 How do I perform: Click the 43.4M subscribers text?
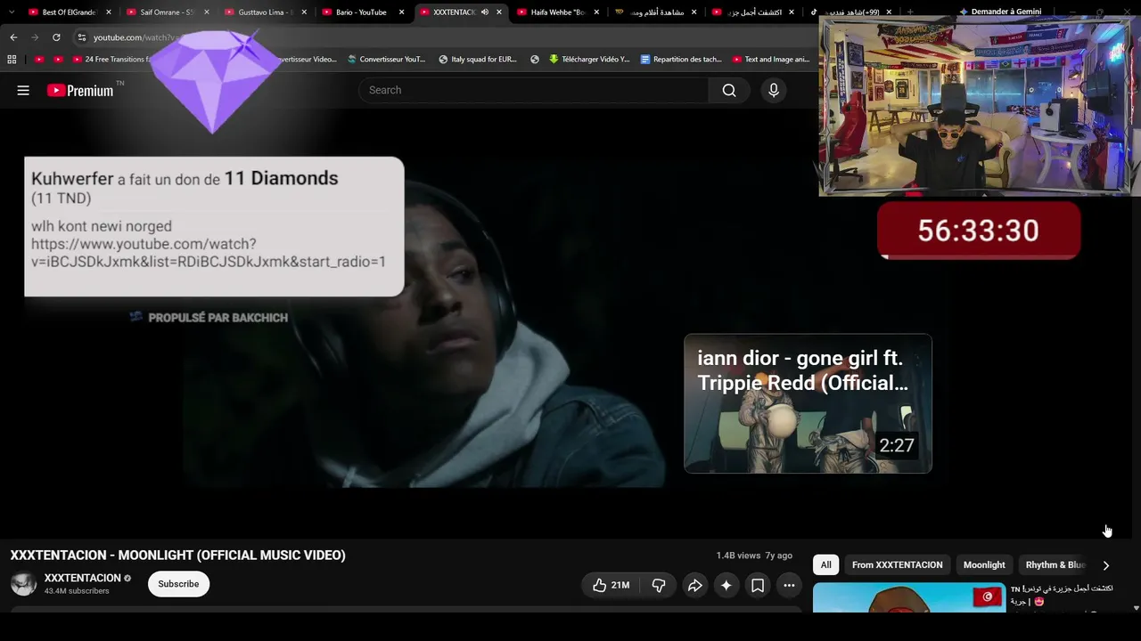pos(77,591)
